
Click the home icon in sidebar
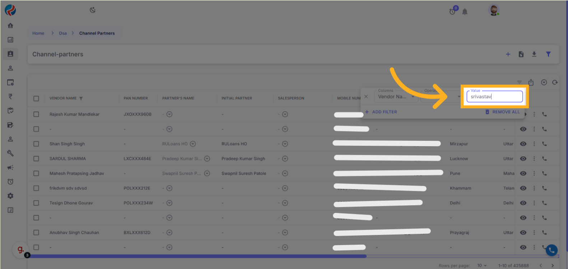10,25
